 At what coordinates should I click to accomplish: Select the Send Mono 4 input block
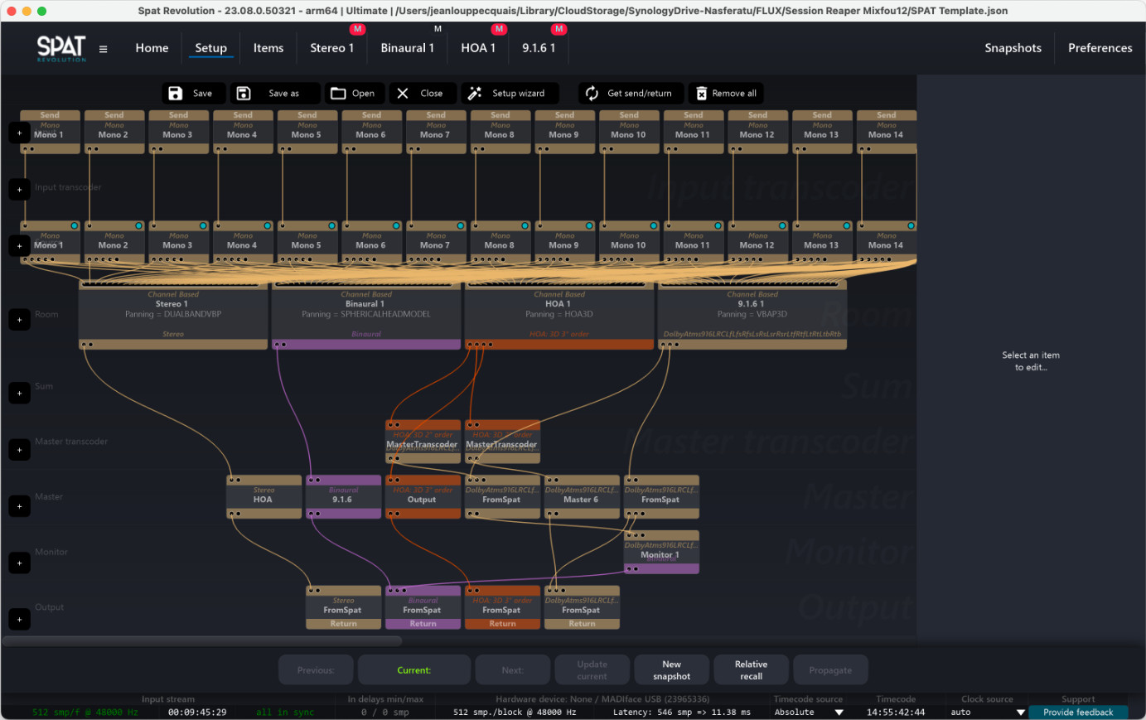click(243, 132)
